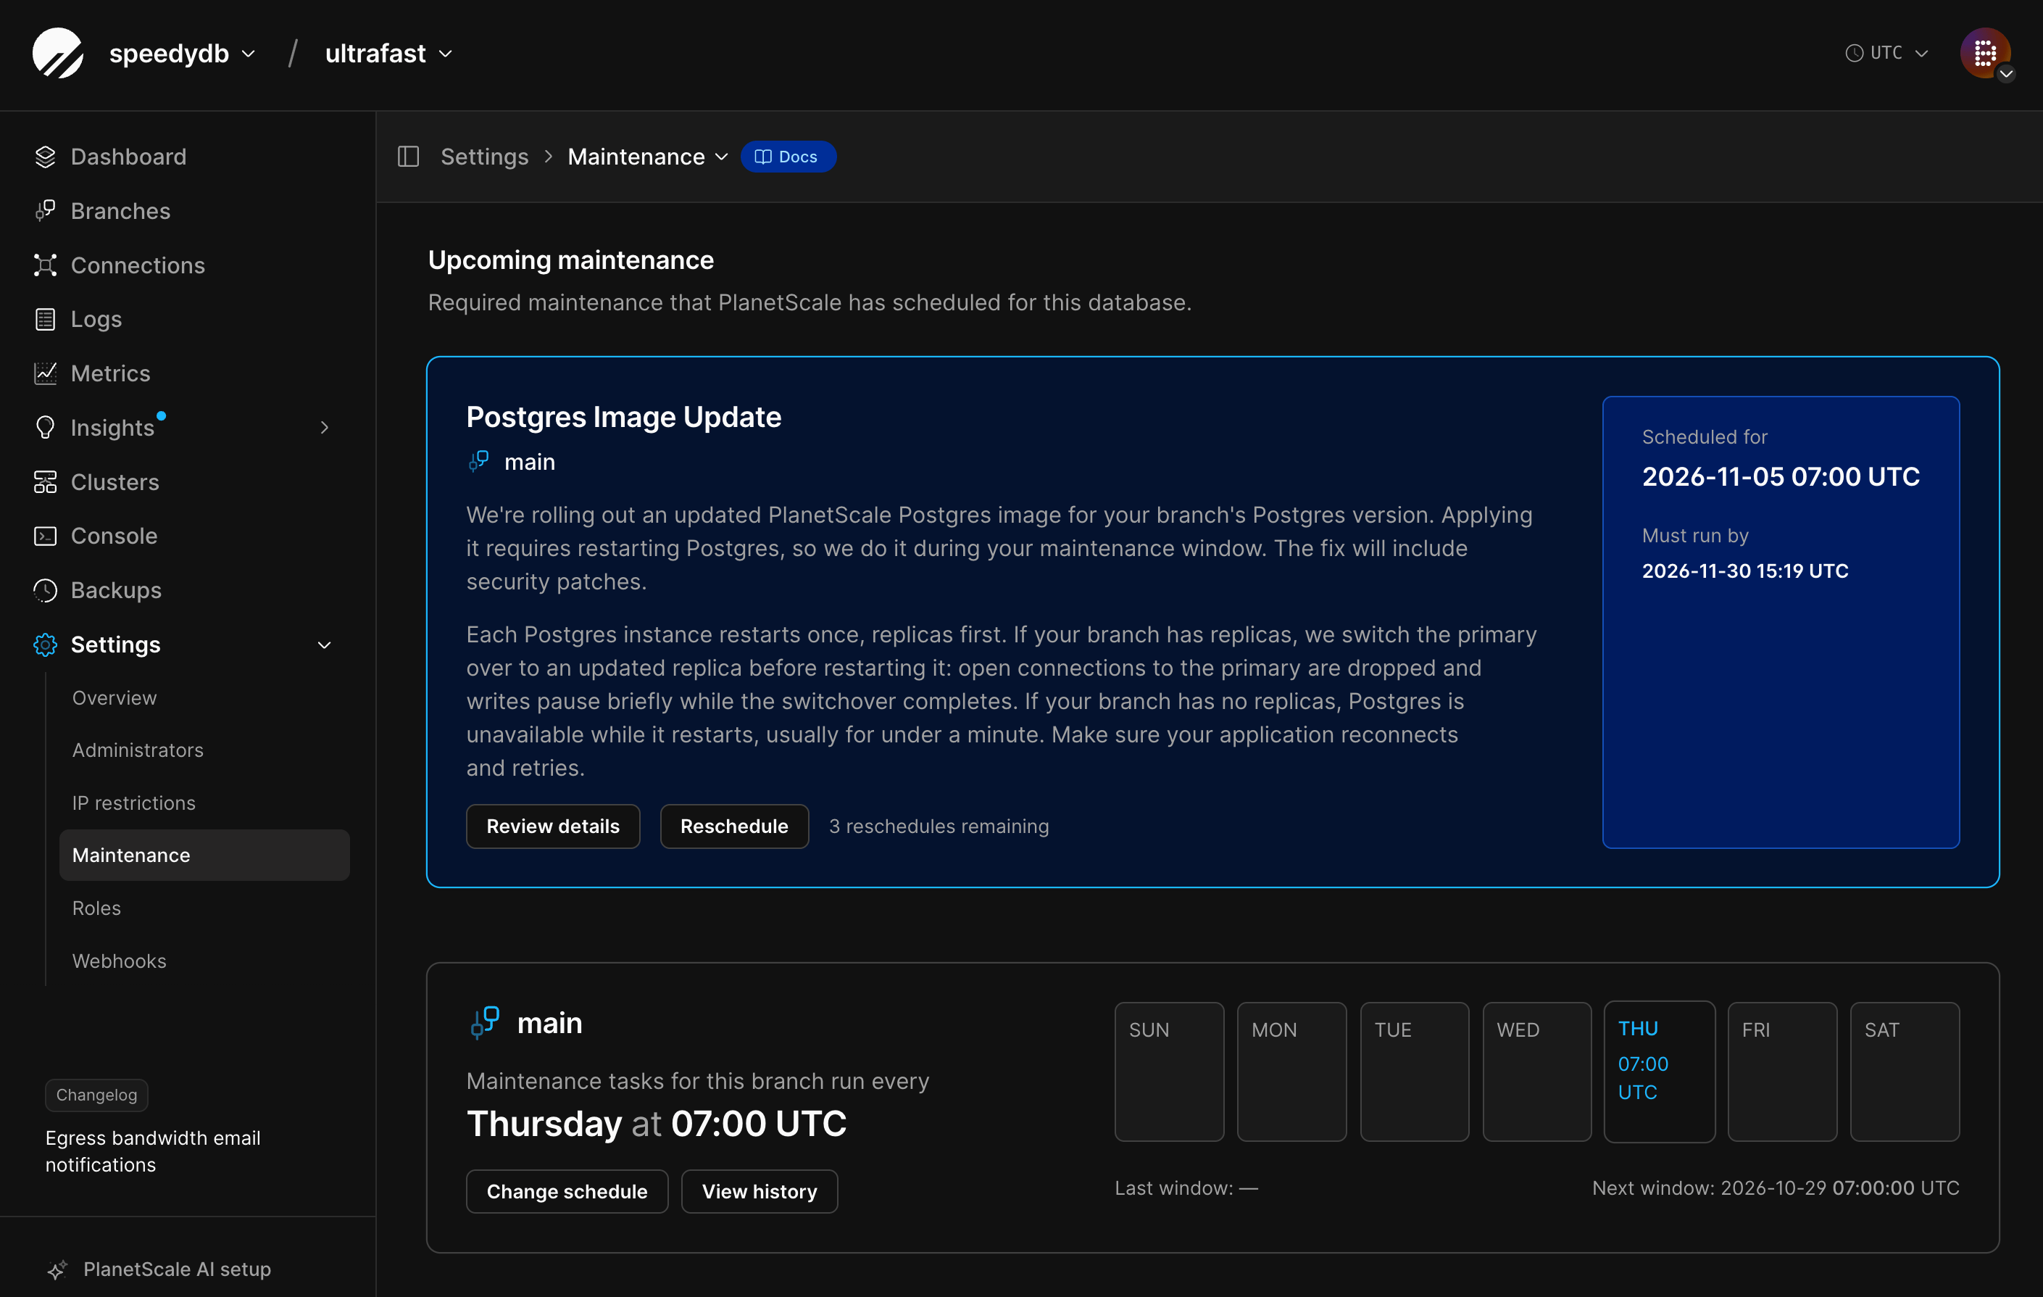Open the IP restrictions settings page

tap(134, 803)
